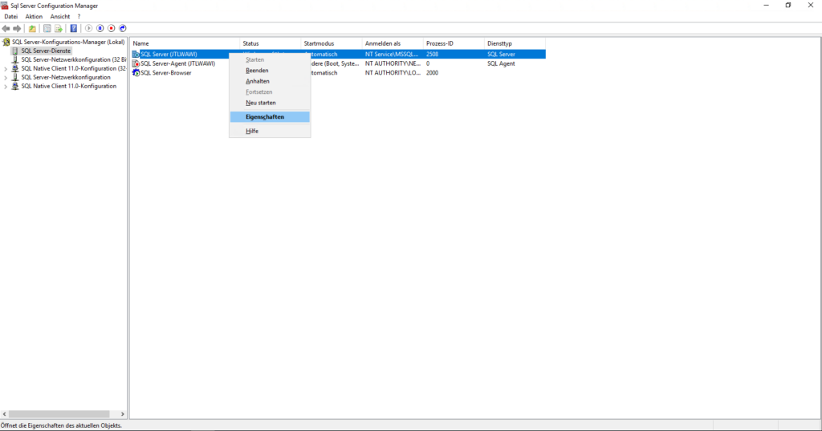Screen dimensions: 822x431
Task: Choose Hilfe in the context menu
Action: pos(270,131)
